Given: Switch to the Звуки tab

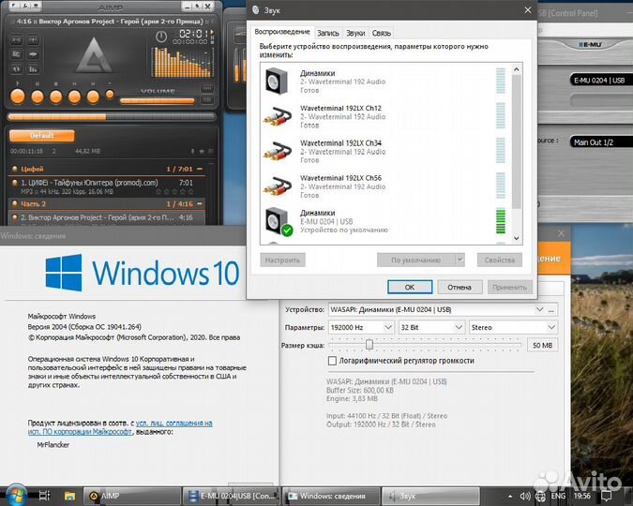Looking at the screenshot, I should 355,33.
